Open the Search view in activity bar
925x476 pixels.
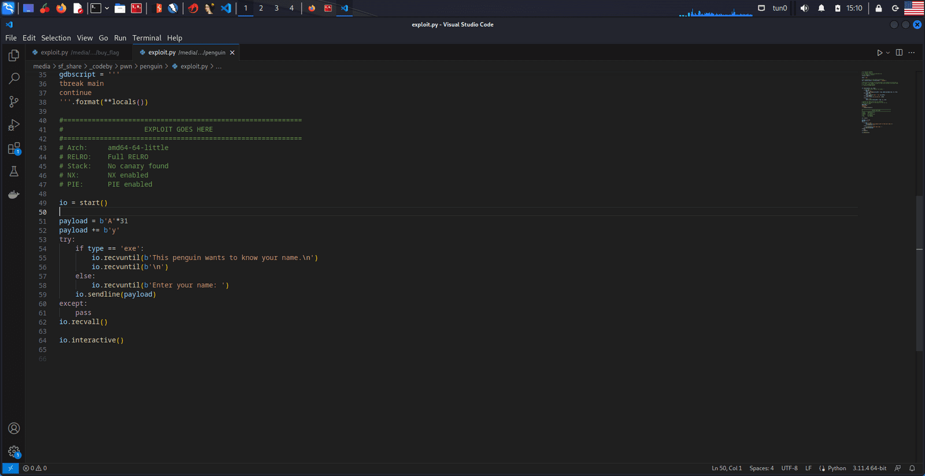click(x=14, y=79)
